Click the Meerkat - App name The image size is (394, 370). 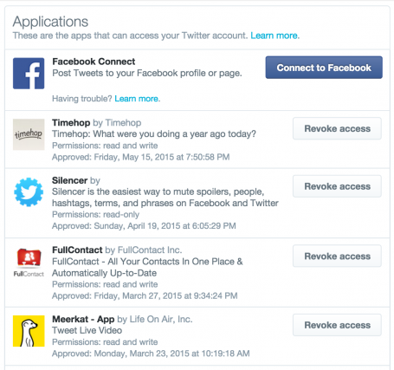(x=83, y=319)
